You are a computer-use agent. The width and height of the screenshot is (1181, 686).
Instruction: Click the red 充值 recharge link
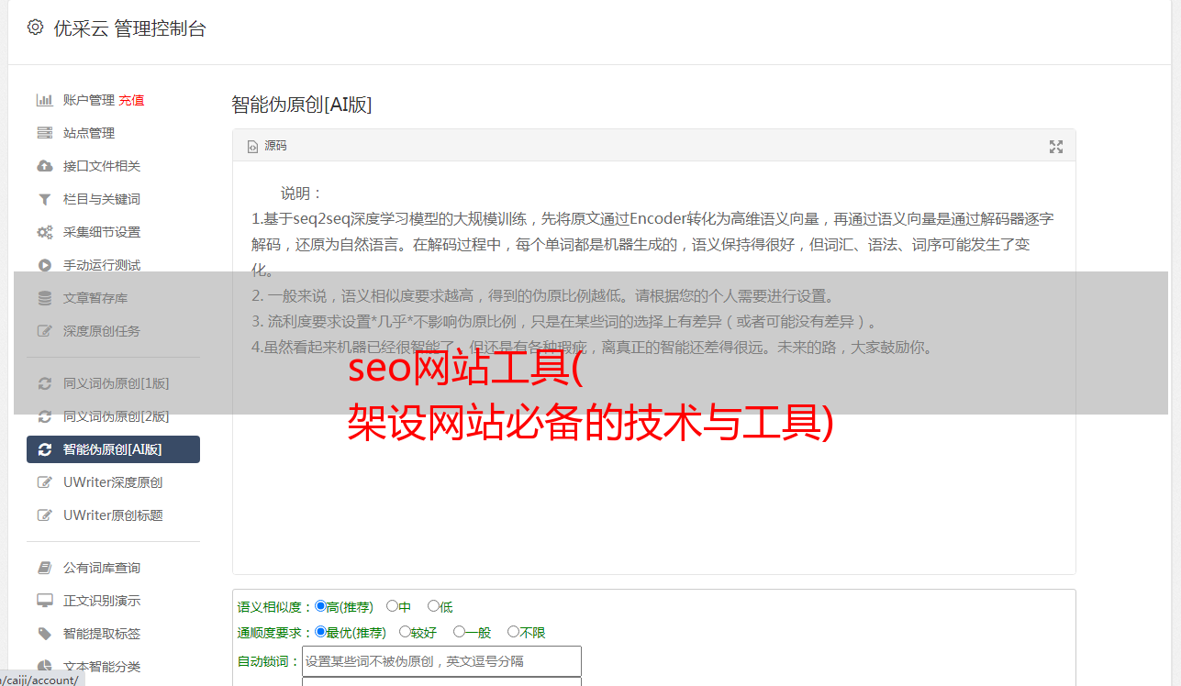click(x=131, y=100)
